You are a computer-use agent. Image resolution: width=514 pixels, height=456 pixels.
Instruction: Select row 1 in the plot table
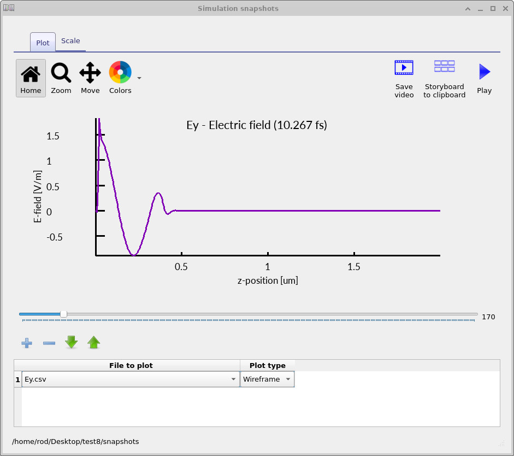point(17,379)
